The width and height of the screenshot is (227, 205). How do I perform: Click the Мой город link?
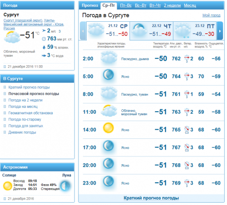pyautogui.click(x=212, y=15)
